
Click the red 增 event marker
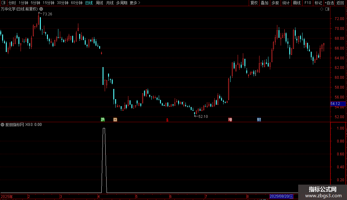click(230, 119)
